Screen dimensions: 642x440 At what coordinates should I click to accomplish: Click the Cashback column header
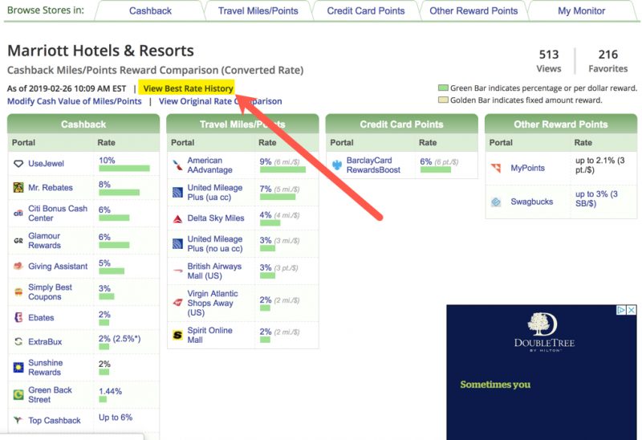[83, 124]
